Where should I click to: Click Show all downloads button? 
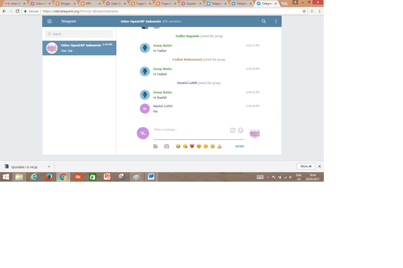tap(306, 166)
